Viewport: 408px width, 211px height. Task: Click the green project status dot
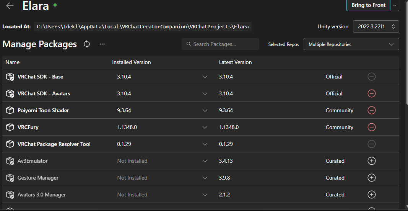(55, 5)
